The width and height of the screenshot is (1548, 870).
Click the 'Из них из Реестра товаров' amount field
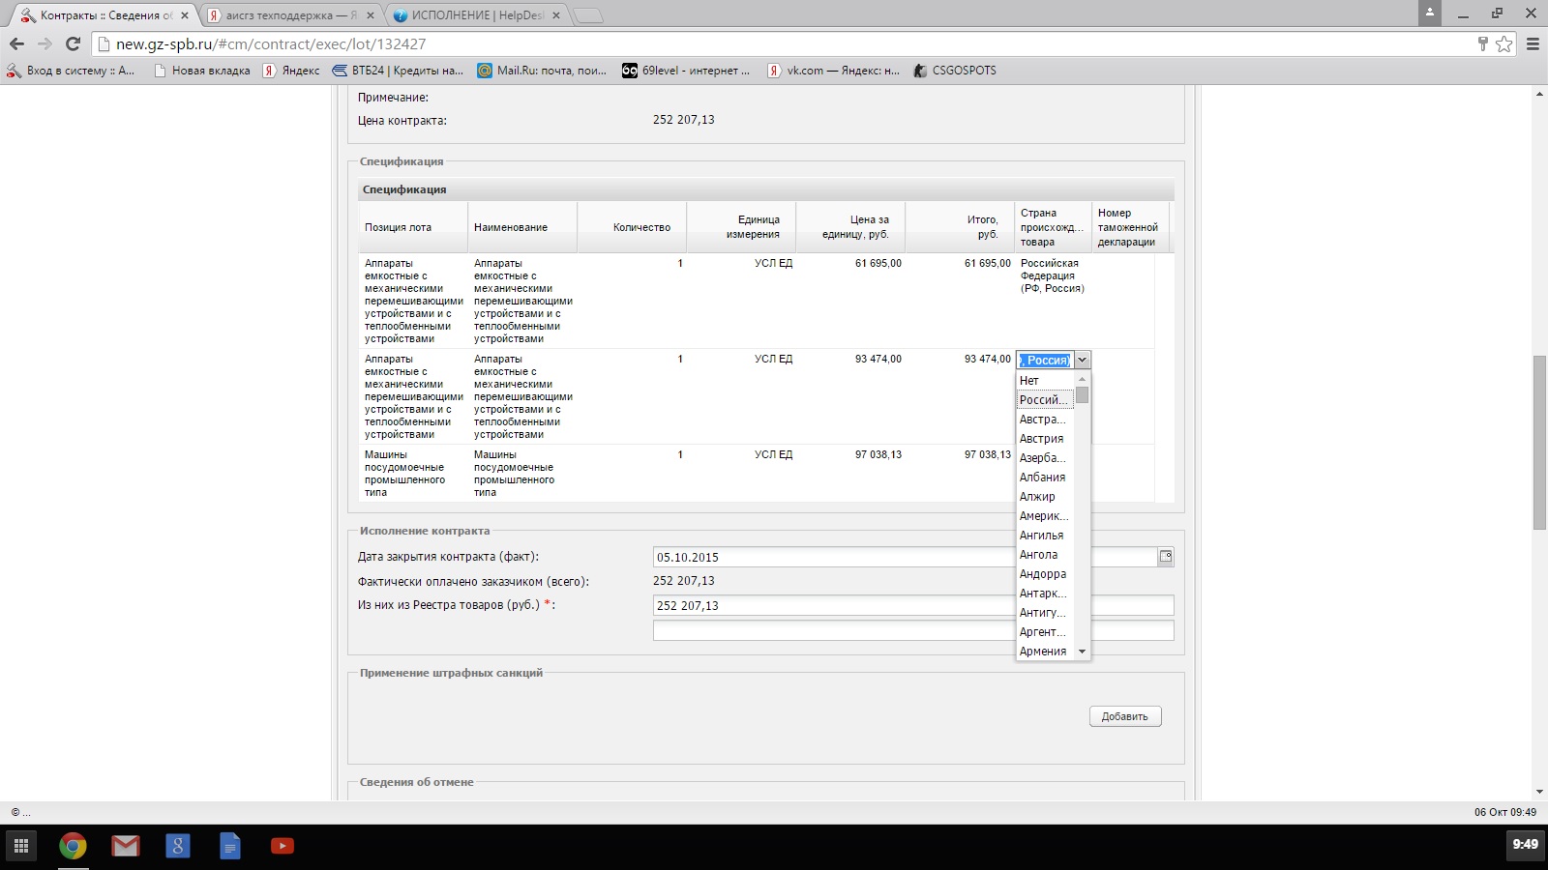tap(913, 605)
